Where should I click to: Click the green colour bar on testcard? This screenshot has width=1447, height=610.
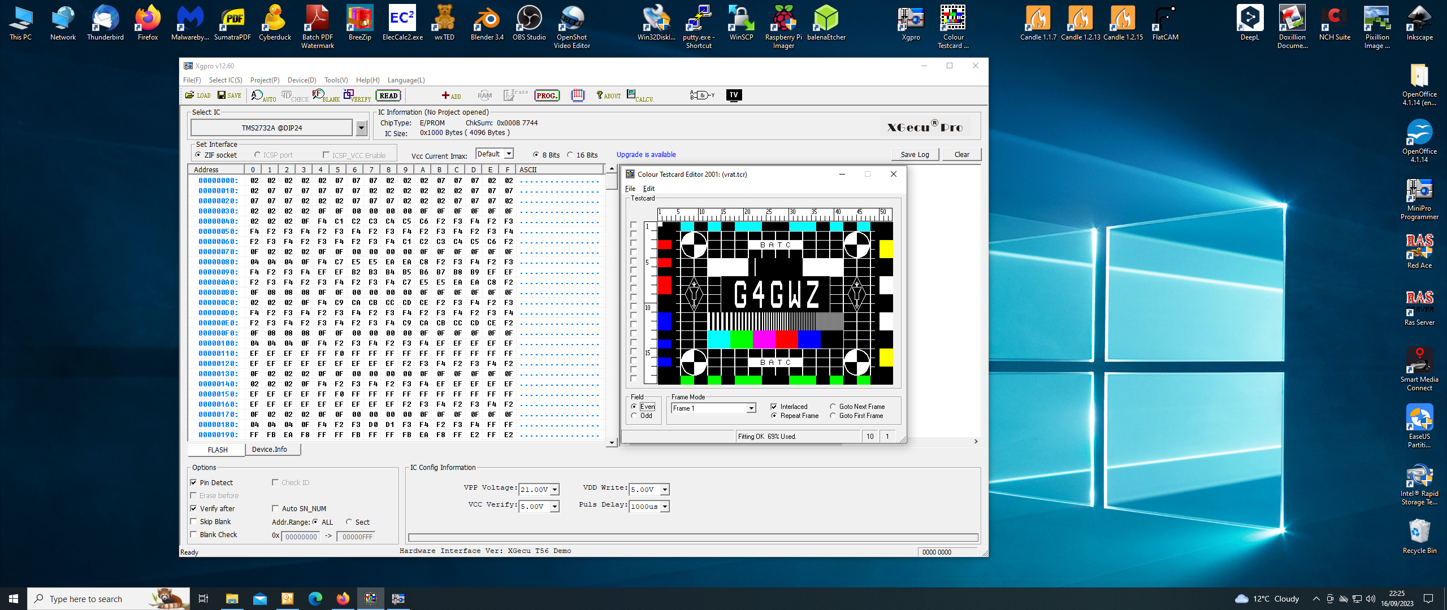click(x=741, y=339)
